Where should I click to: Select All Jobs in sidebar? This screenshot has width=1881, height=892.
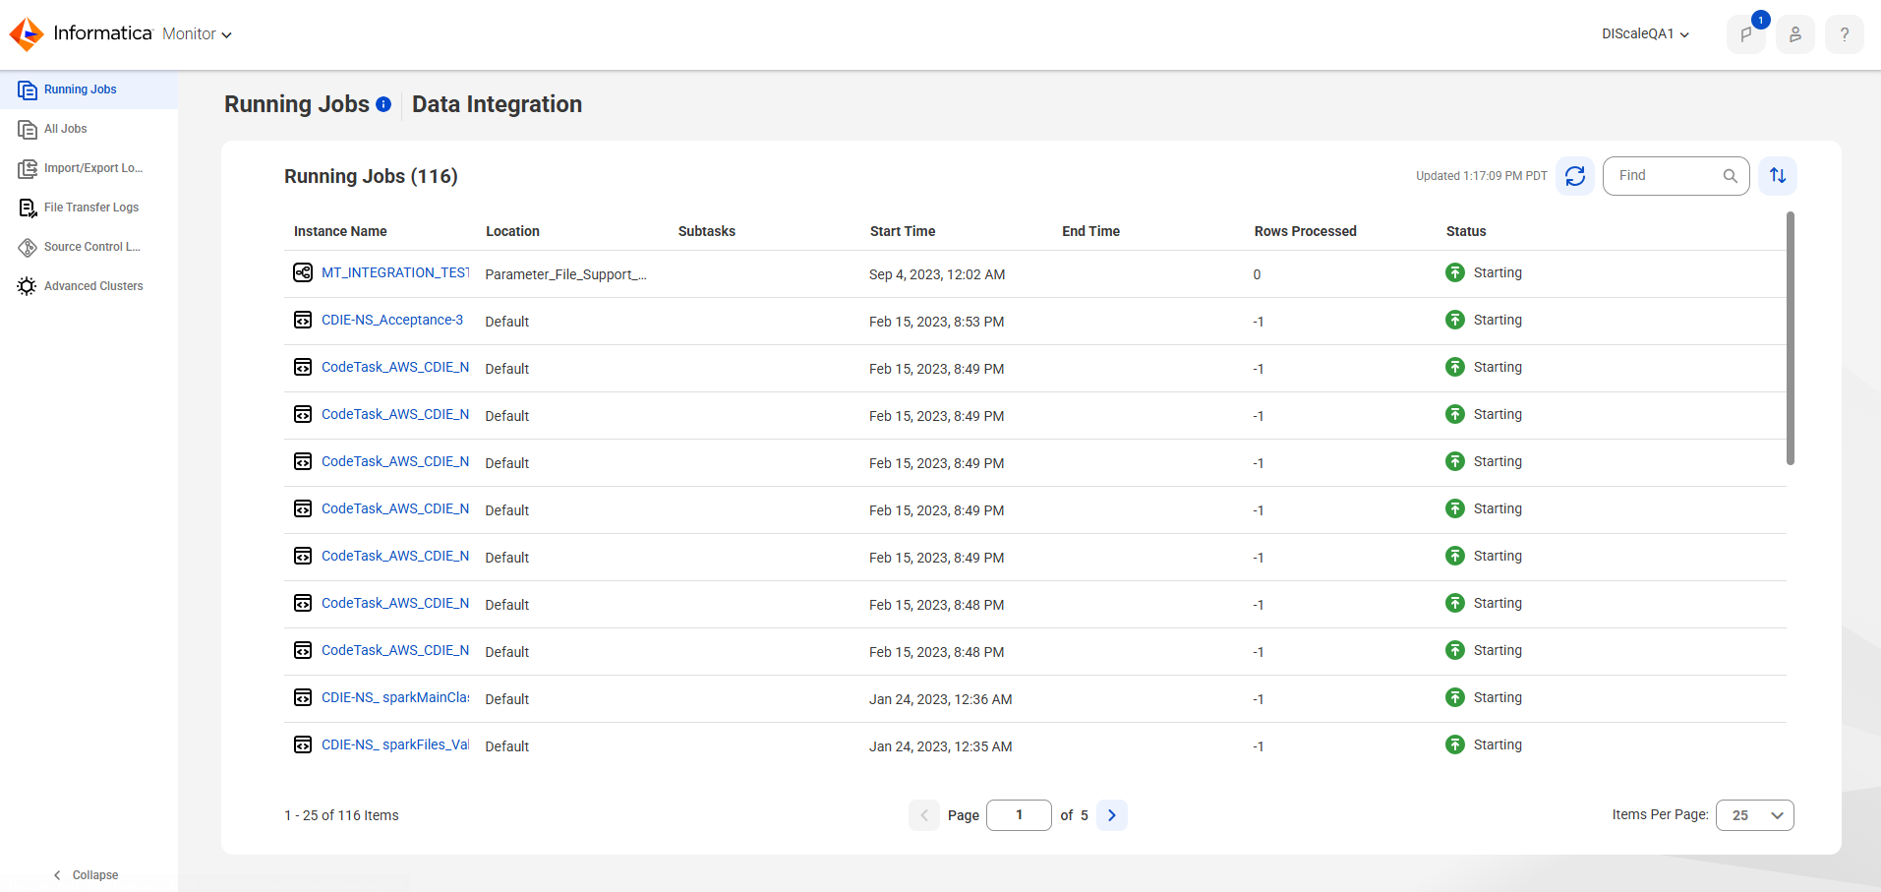[88, 129]
